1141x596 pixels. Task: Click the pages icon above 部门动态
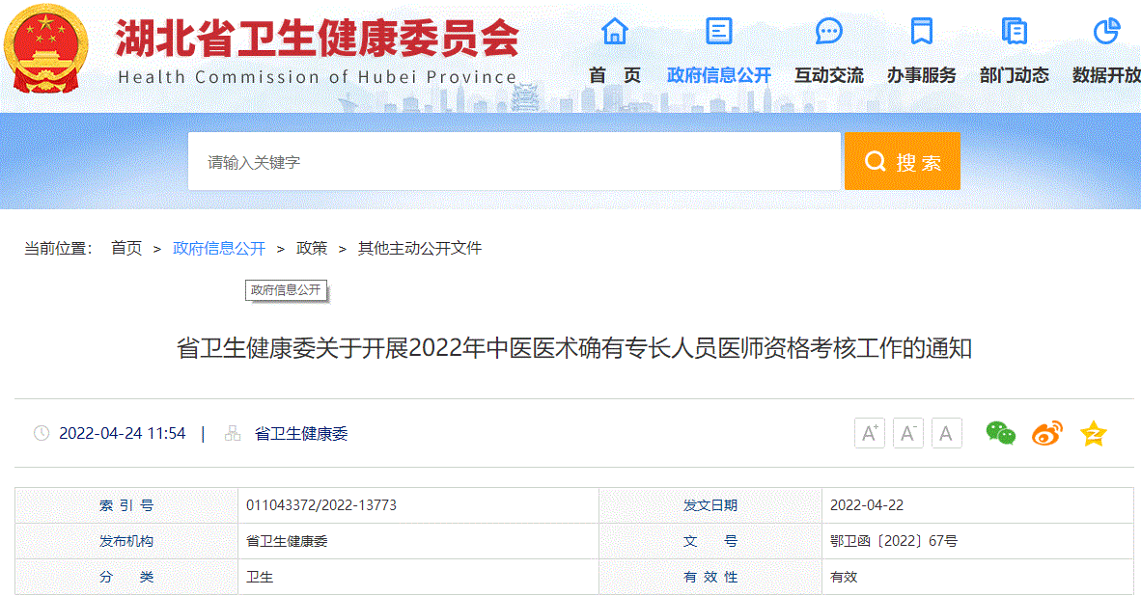point(1014,32)
